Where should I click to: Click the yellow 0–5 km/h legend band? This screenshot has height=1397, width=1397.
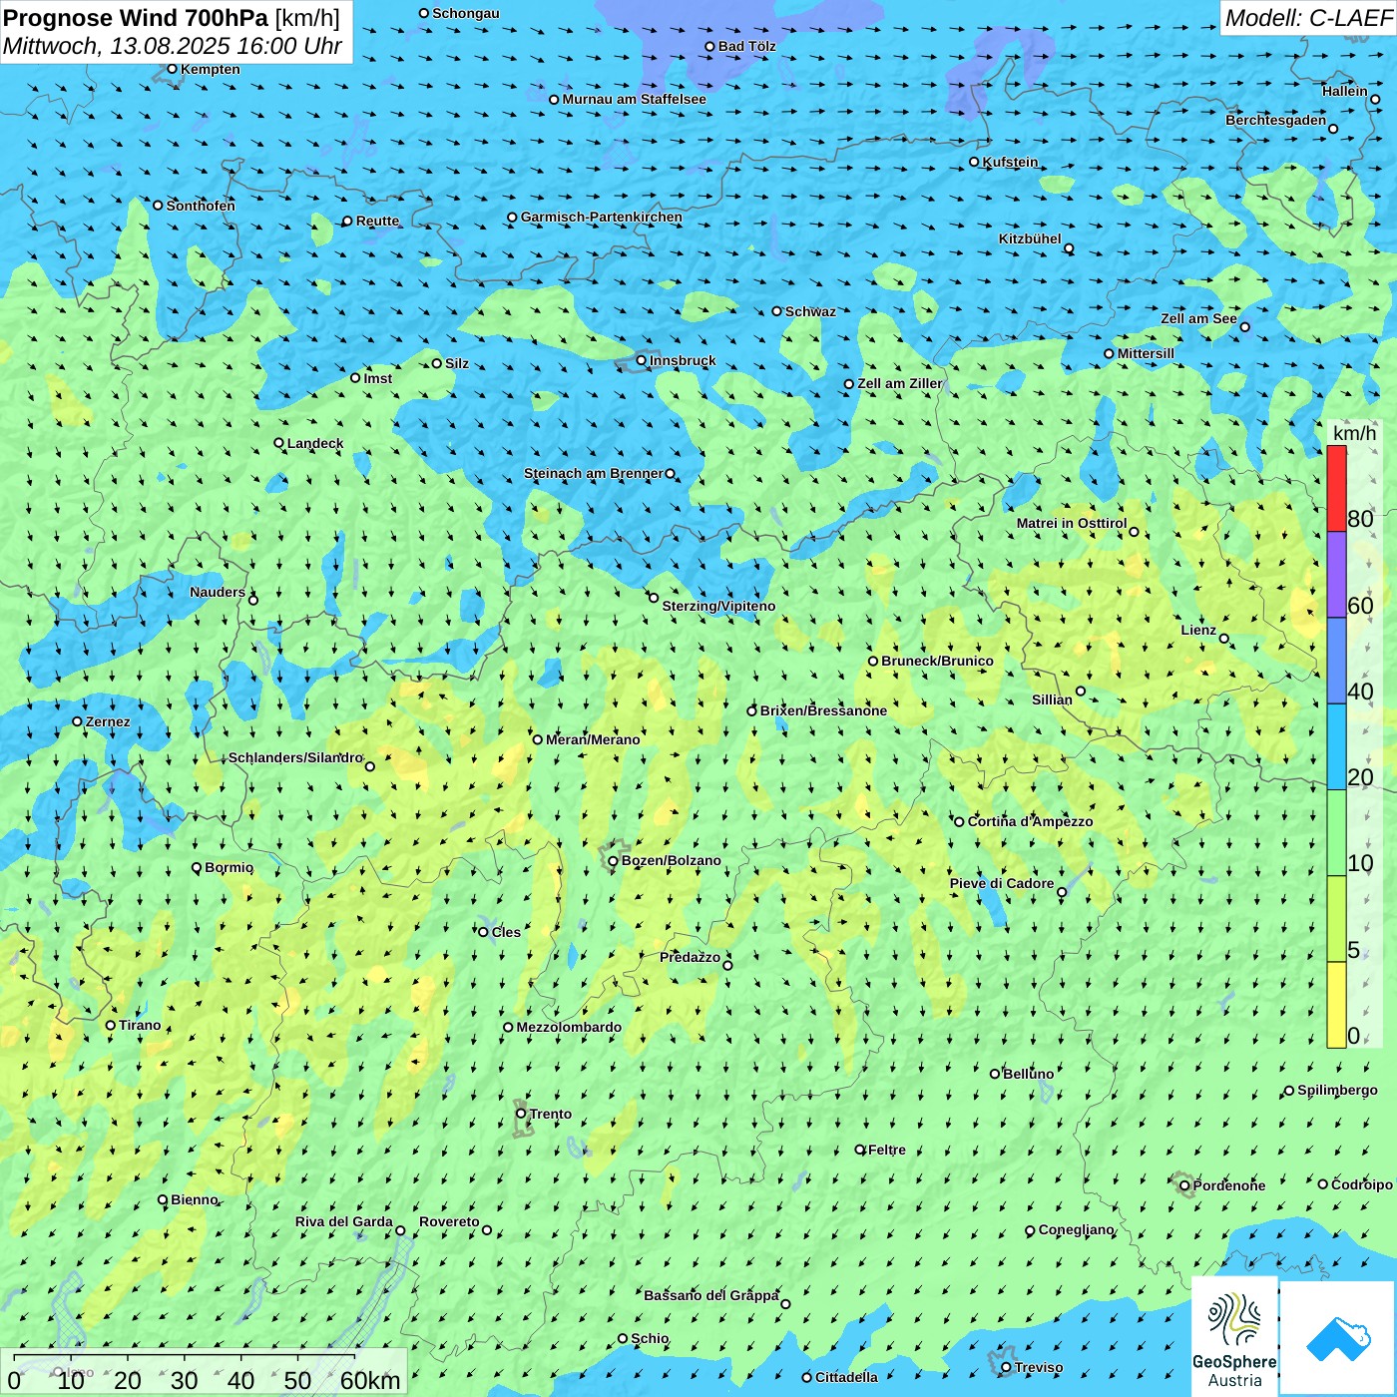coord(1336,1005)
